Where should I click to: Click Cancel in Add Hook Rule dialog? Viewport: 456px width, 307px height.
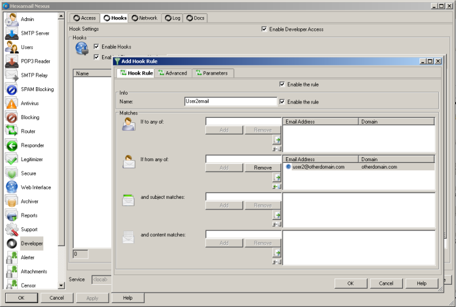coord(386,283)
